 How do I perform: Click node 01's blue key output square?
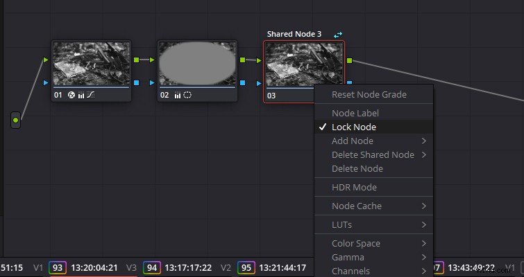(x=136, y=82)
